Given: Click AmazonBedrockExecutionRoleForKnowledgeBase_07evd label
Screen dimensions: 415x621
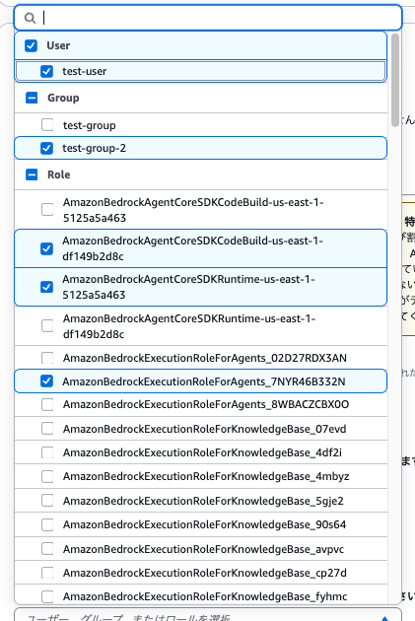Looking at the screenshot, I should click(205, 429).
